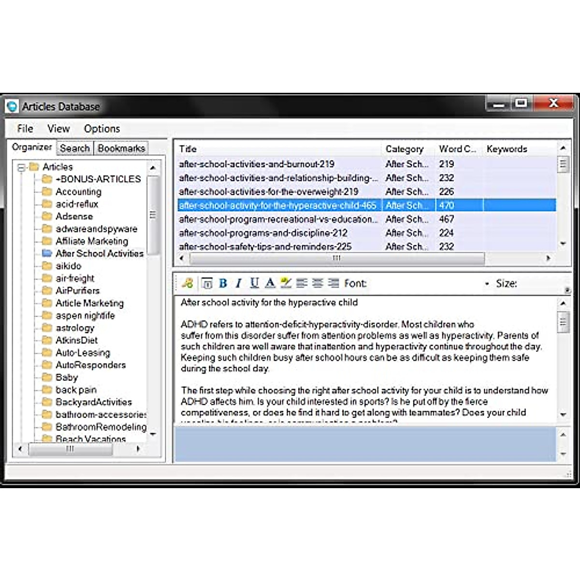Viewport: 580px width, 580px height.
Task: Apply italic formatting in the editor toolbar
Action: tap(238, 284)
